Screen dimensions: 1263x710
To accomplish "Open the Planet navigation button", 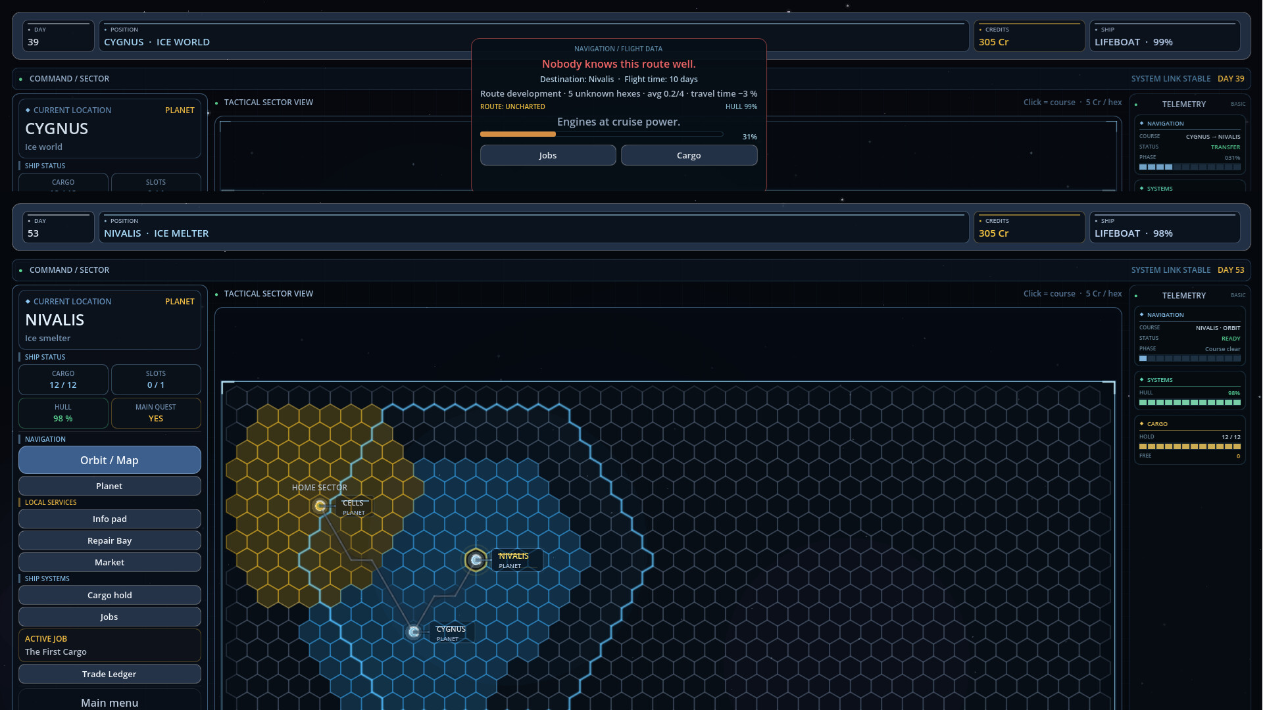I will click(110, 486).
